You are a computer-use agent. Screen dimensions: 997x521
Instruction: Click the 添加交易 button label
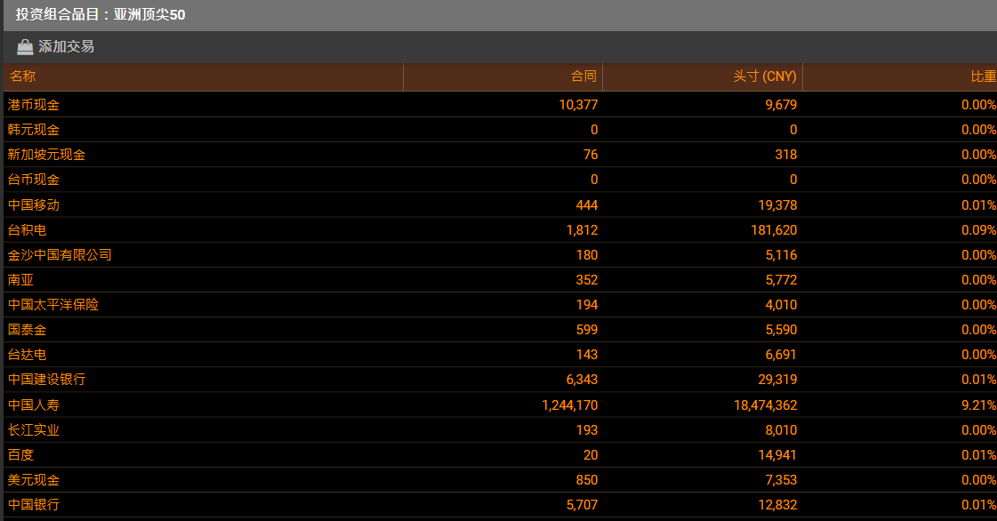pos(66,46)
